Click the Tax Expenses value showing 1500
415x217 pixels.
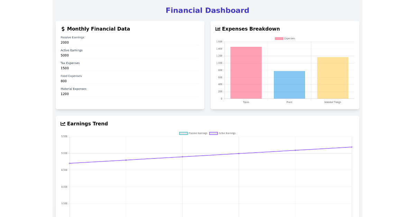pyautogui.click(x=64, y=68)
